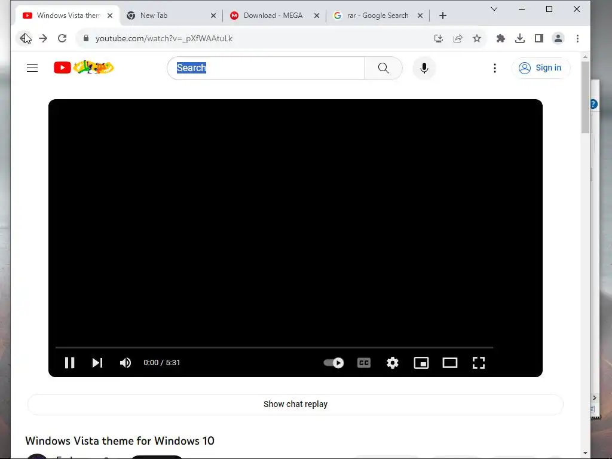The width and height of the screenshot is (612, 459).
Task: Close the Download - MEGA tab
Action: click(x=317, y=16)
